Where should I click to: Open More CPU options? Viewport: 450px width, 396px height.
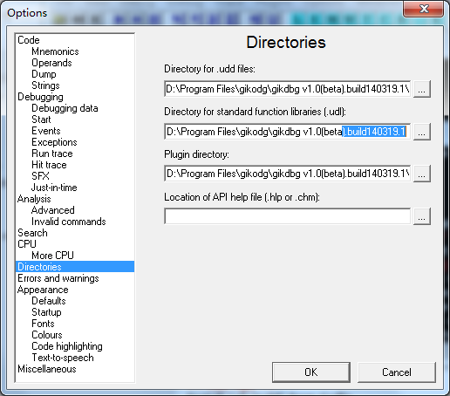pos(53,256)
